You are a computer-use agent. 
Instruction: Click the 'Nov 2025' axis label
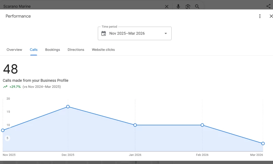click(9, 155)
